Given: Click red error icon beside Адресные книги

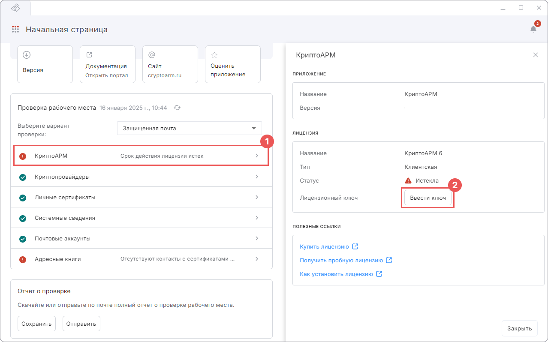Looking at the screenshot, I should tap(23, 259).
